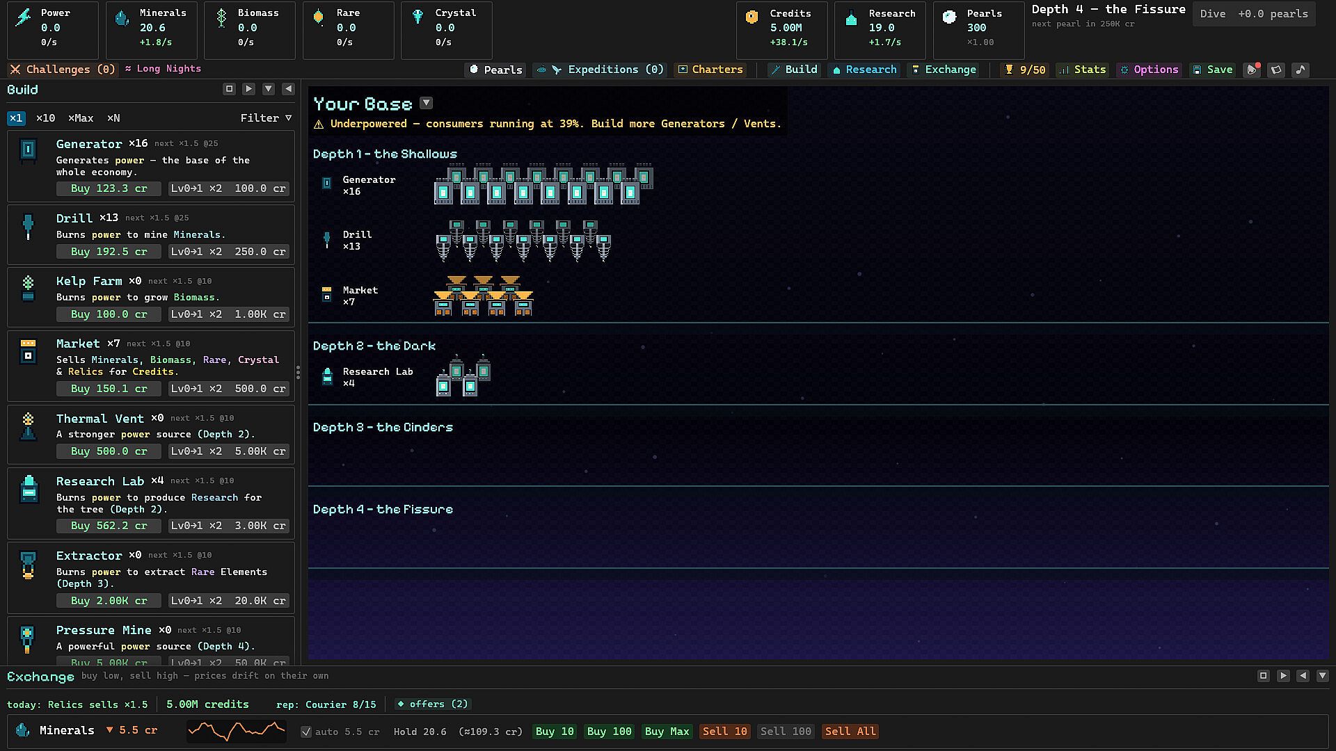Open achievements trophy 9/50
Screen dimensions: 1336x751
1024,70
